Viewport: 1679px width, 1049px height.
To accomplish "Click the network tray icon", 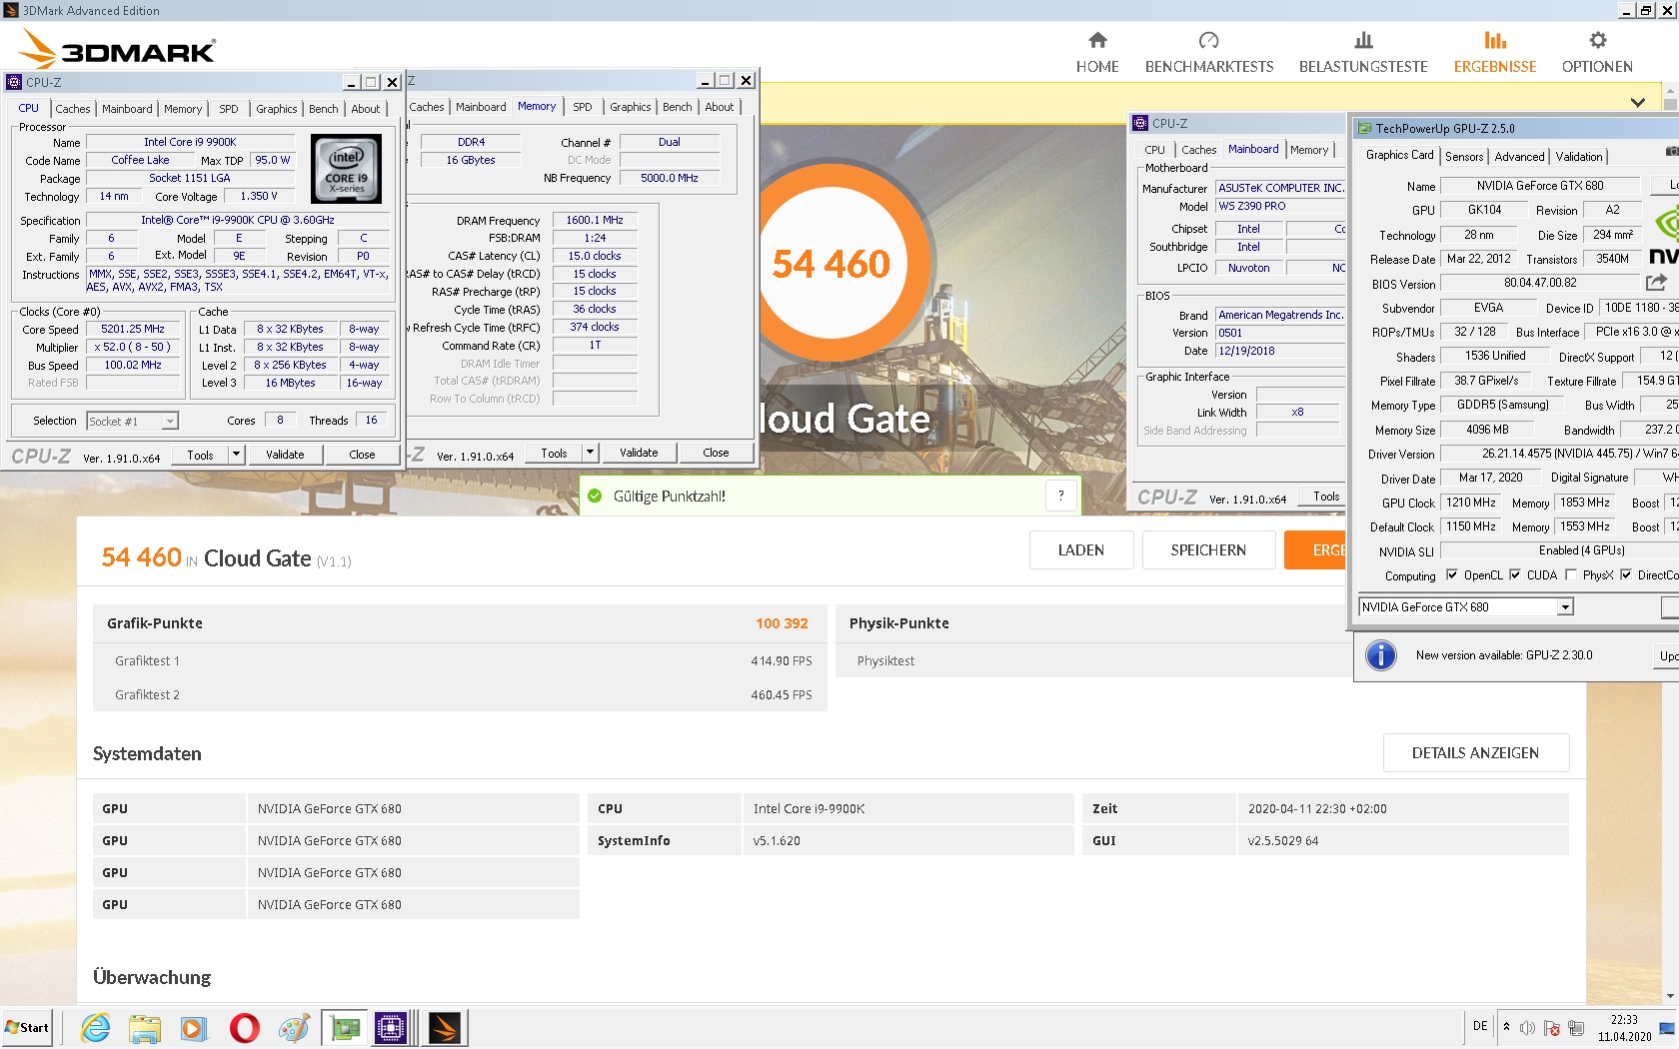I will [1576, 1028].
